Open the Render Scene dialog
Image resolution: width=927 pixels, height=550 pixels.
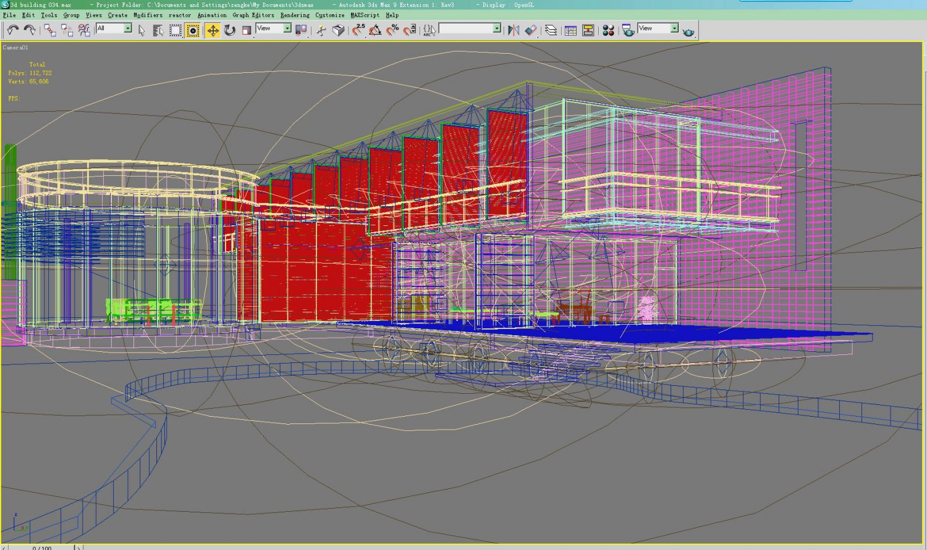point(626,29)
